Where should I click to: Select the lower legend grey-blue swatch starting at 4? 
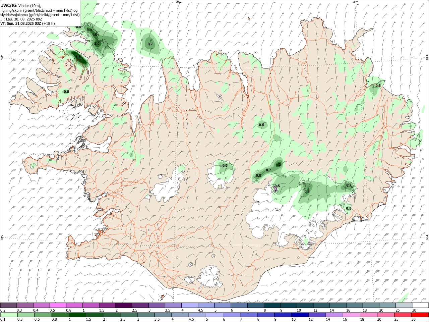point(180,315)
